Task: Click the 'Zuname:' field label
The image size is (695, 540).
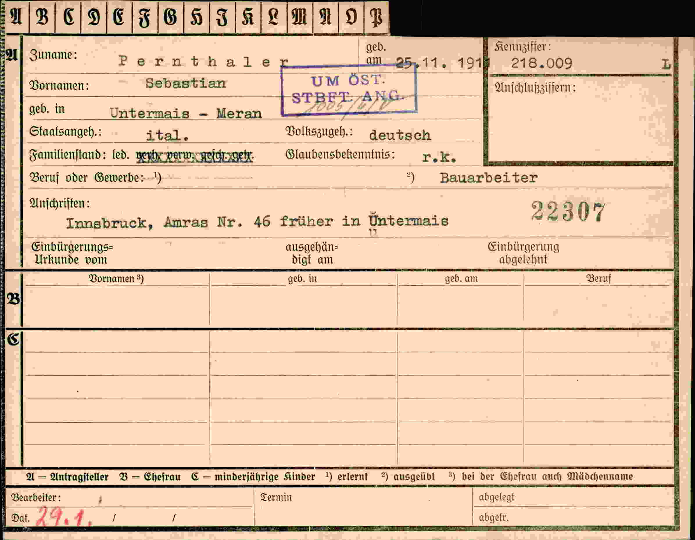Action: [x=53, y=55]
